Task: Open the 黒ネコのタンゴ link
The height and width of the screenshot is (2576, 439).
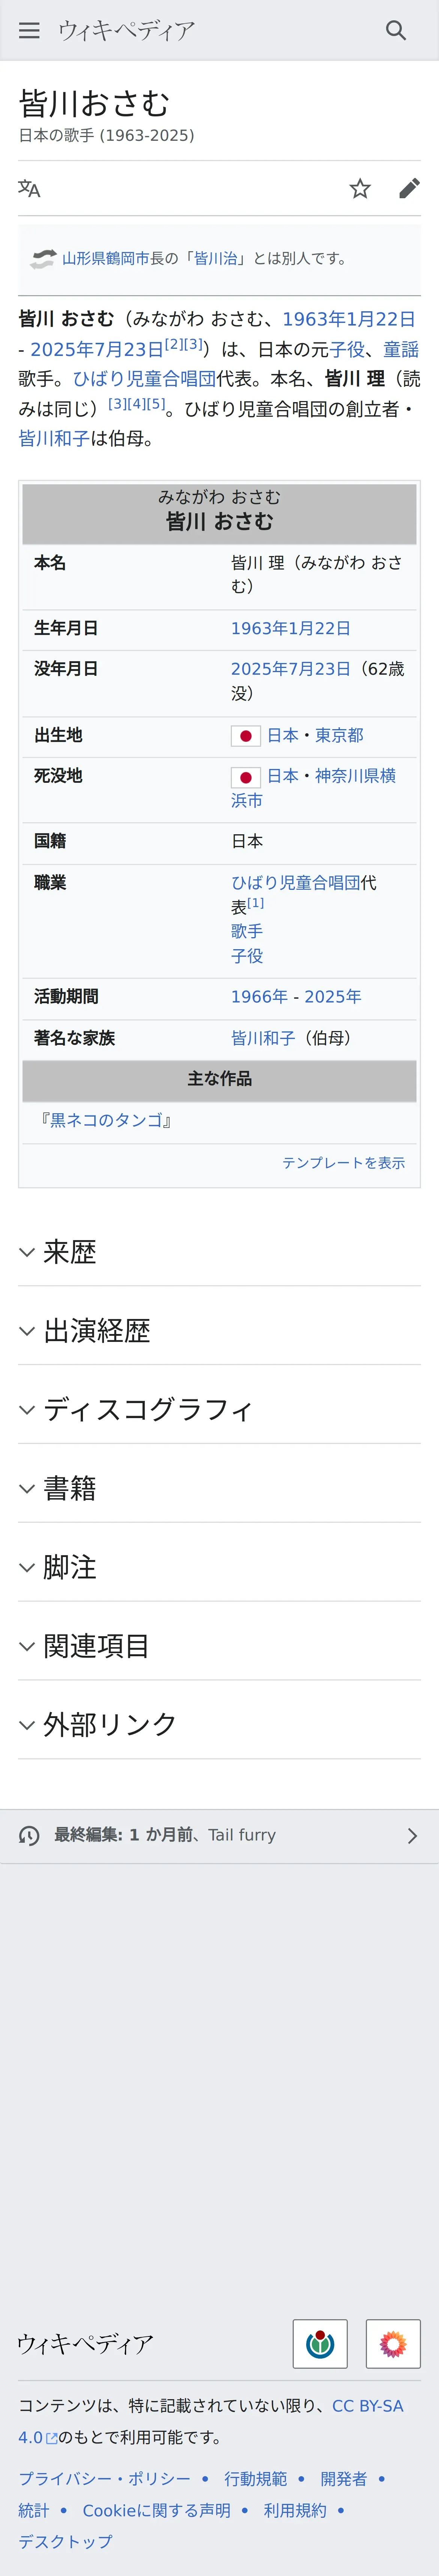Action: coord(107,1120)
